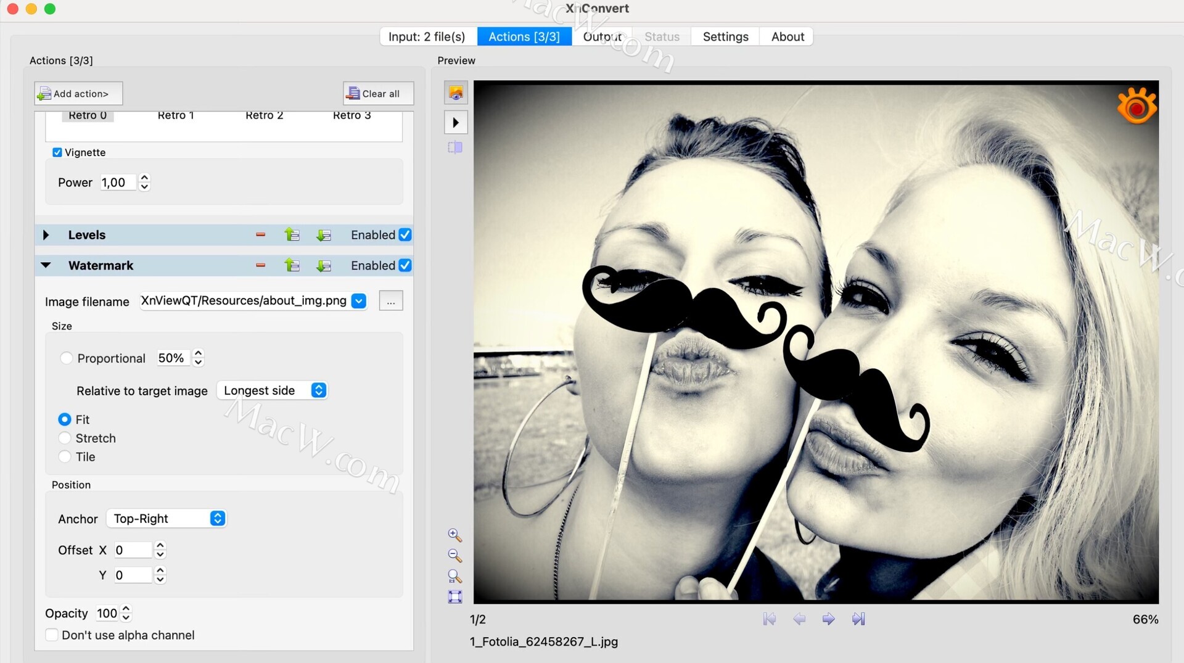
Task: Open the Anchor Top-Right dropdown
Action: (166, 519)
